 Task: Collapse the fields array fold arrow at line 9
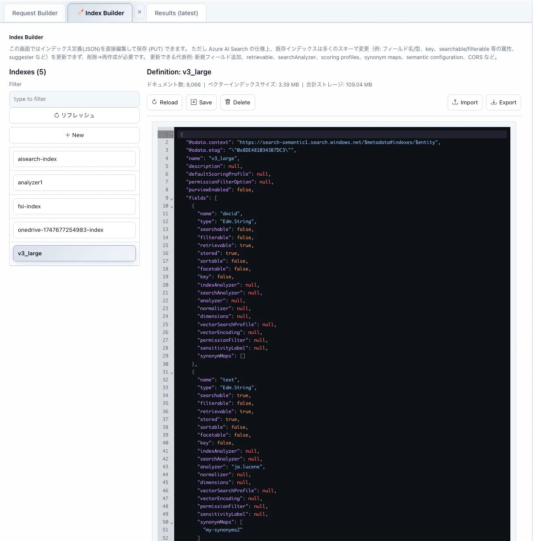click(172, 198)
